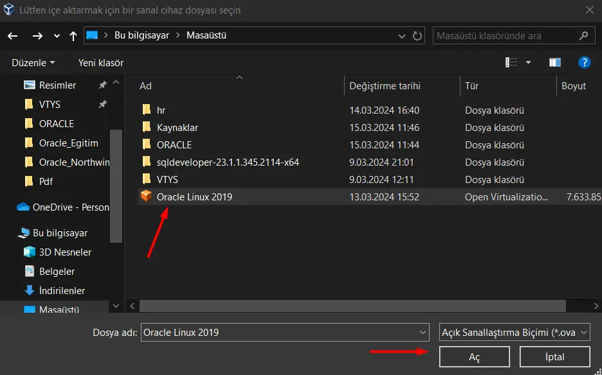Click Yeni klasör to create folder
The image size is (602, 375).
click(101, 63)
